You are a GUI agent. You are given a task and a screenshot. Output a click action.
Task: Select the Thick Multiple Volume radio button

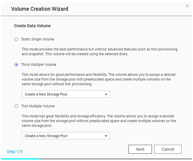click(16, 65)
